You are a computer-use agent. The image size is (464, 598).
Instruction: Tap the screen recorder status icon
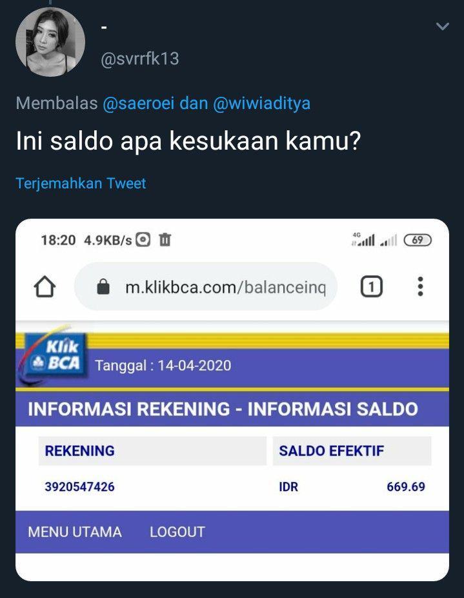pyautogui.click(x=143, y=240)
